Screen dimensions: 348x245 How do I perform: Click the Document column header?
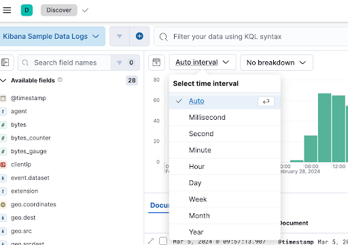(294, 223)
